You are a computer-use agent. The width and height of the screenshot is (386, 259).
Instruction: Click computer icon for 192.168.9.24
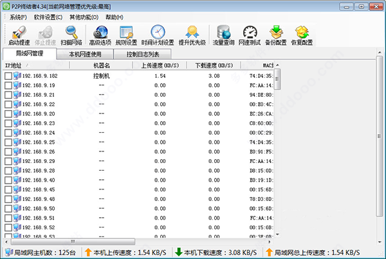click(x=17, y=133)
